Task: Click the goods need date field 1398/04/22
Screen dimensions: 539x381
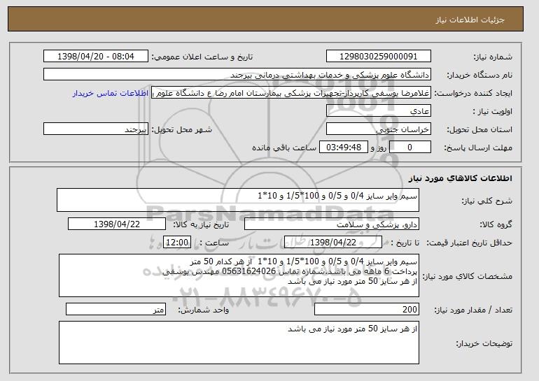Action: [x=117, y=224]
